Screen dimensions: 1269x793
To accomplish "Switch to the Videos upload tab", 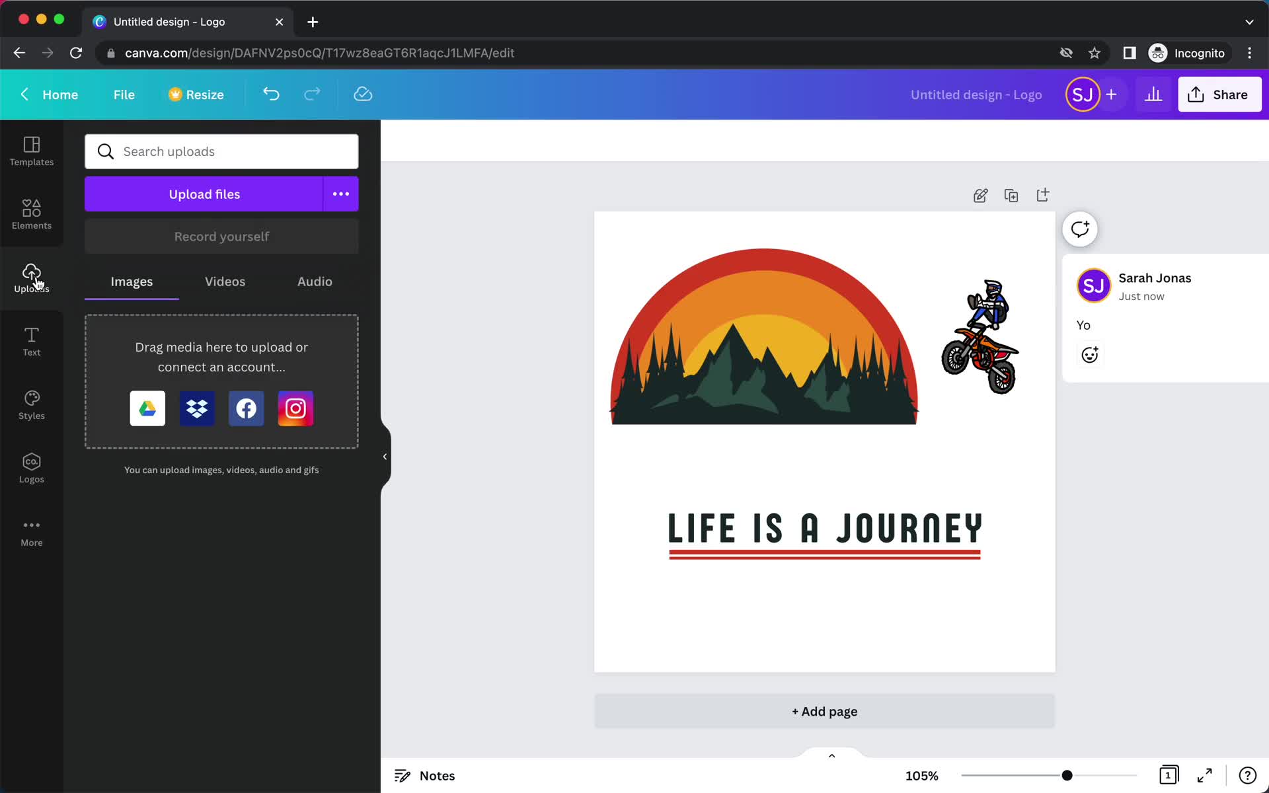I will (225, 280).
